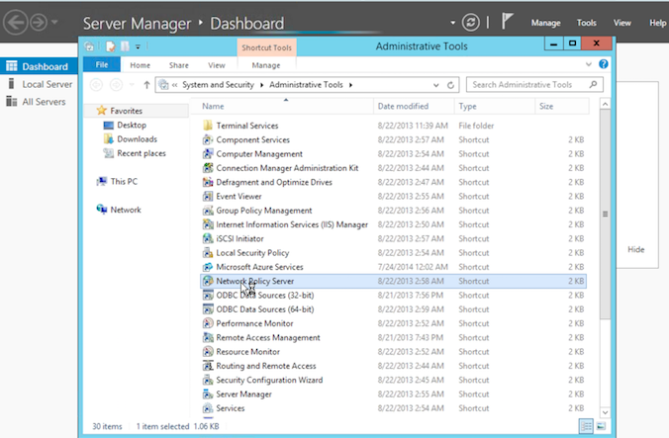Select Defragment and Optimize Drives icon
Image resolution: width=669 pixels, height=438 pixels.
(208, 182)
